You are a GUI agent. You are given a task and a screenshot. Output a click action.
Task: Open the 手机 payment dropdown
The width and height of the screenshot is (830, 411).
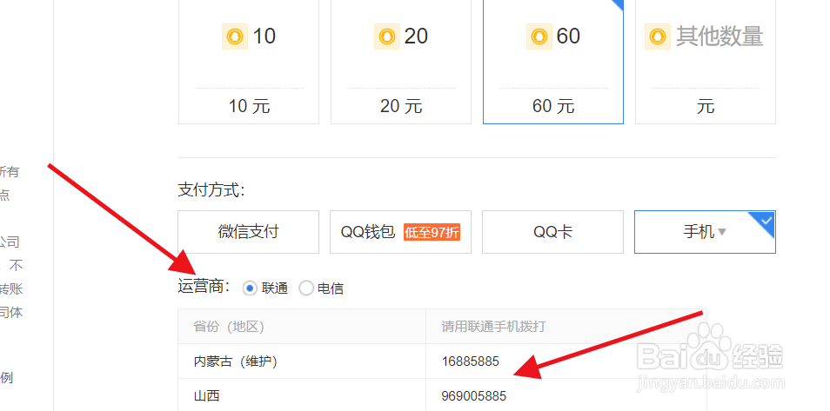point(705,232)
